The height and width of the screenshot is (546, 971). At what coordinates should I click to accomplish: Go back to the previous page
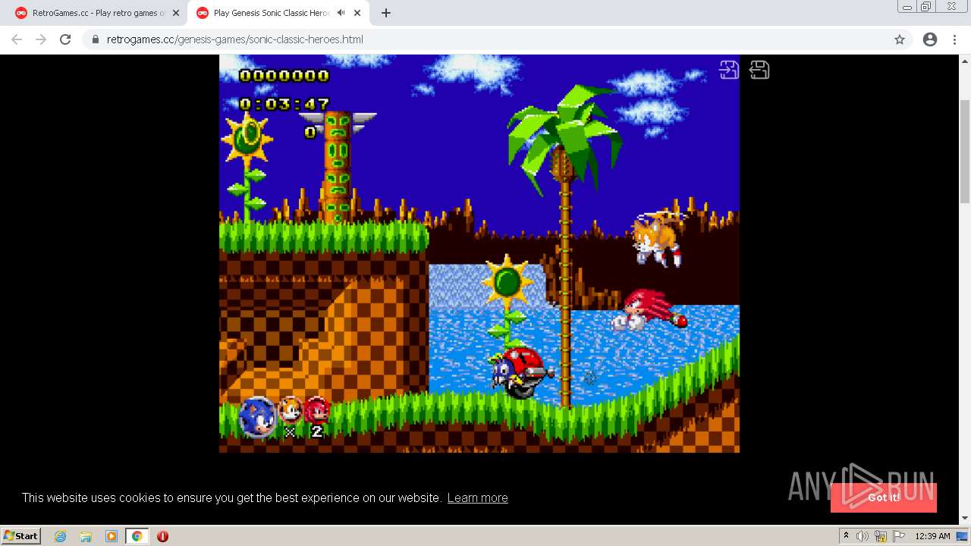(17, 39)
